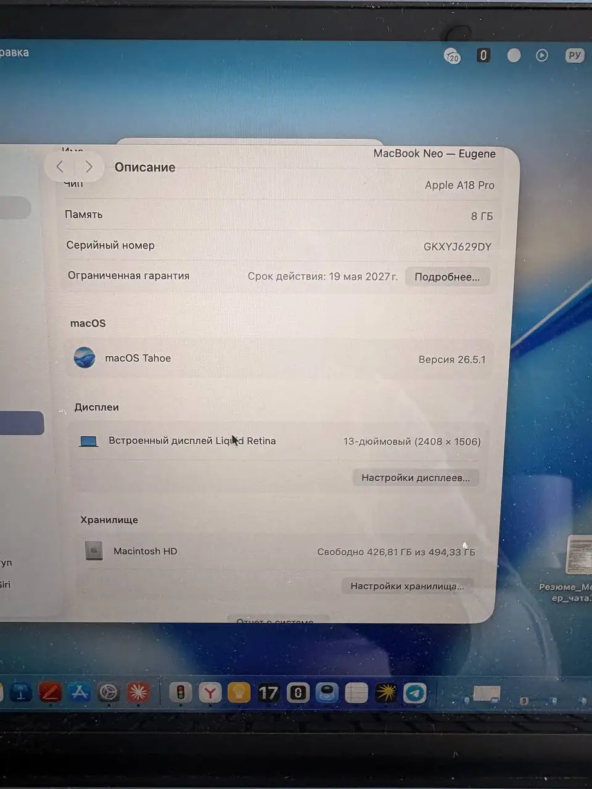Click Срок действия: 19 мая 2027 г.
The image size is (592, 789).
pyautogui.click(x=323, y=276)
